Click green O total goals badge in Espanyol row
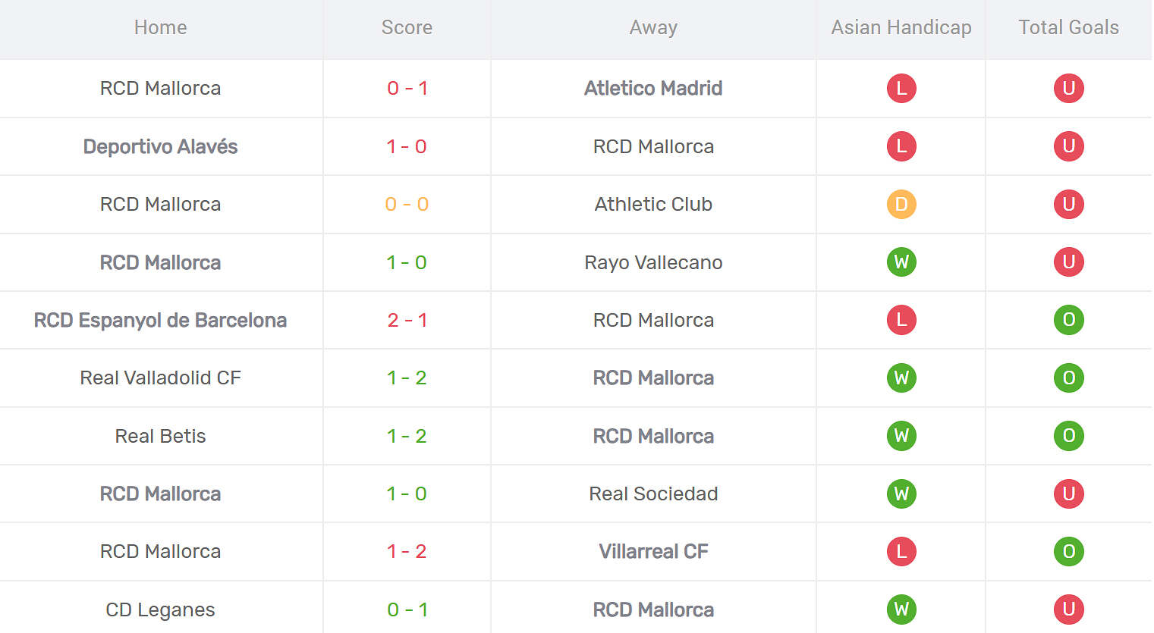This screenshot has width=1154, height=633. point(1068,320)
